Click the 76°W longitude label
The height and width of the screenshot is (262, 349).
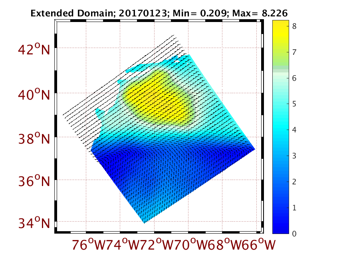click(x=89, y=245)
